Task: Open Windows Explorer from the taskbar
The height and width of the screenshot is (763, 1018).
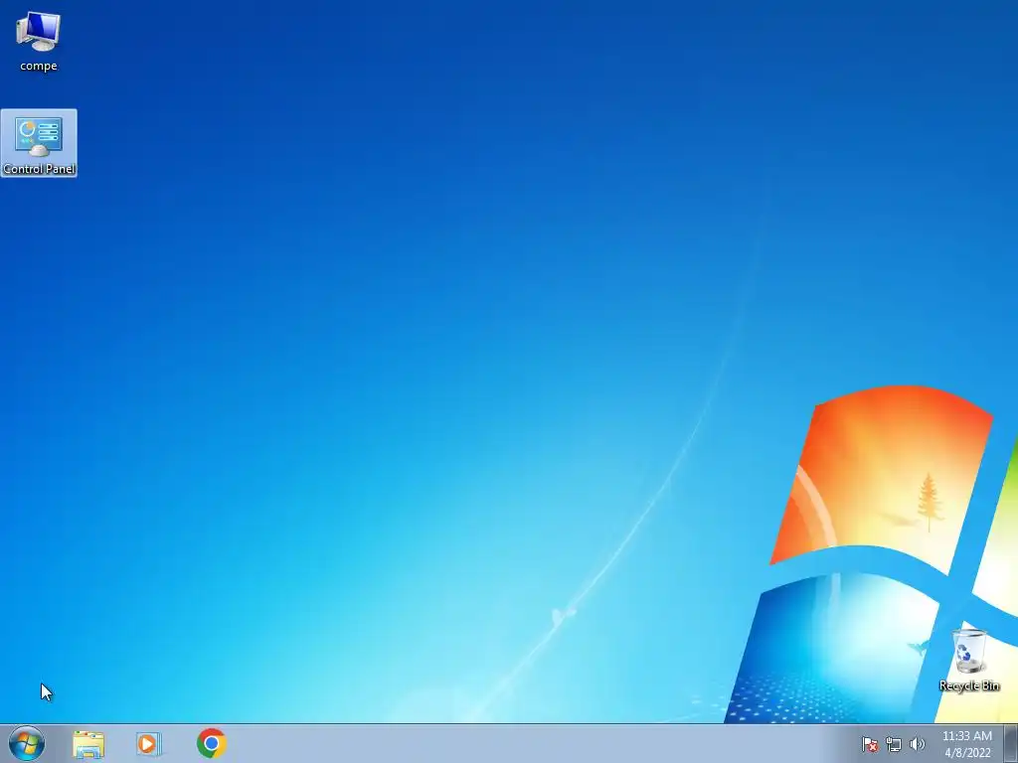Action: point(88,744)
